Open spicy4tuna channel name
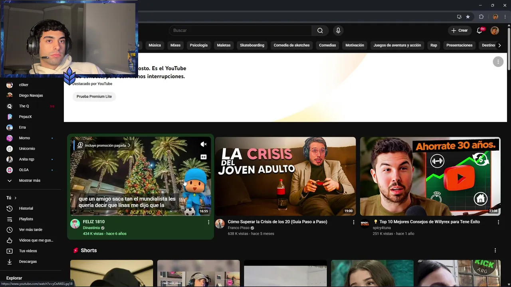Screen dimensions: 511x287 point(382,228)
